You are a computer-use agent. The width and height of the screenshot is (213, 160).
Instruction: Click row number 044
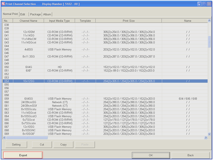[x=6, y=46]
